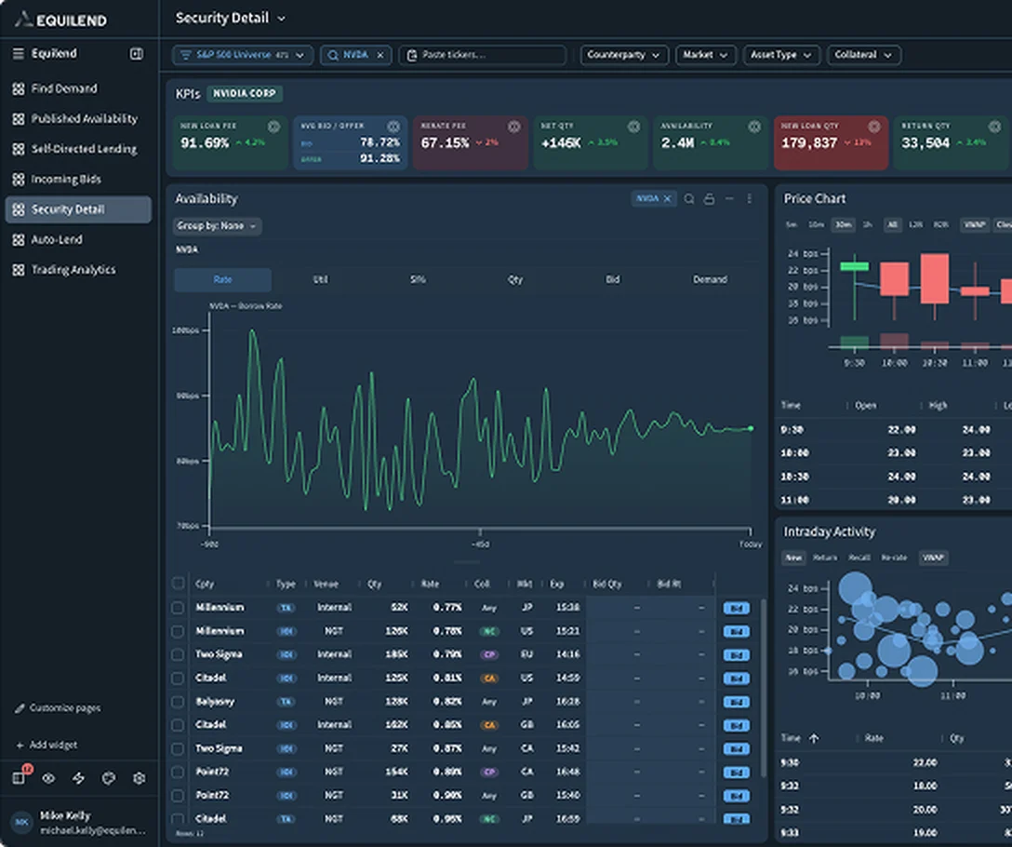Click the palette theme icon
This screenshot has height=847, width=1012.
click(109, 778)
